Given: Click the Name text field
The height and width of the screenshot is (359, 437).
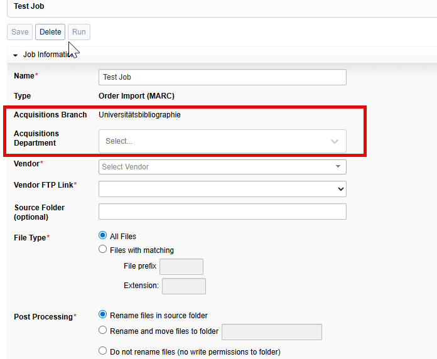Looking at the screenshot, I should (x=222, y=77).
